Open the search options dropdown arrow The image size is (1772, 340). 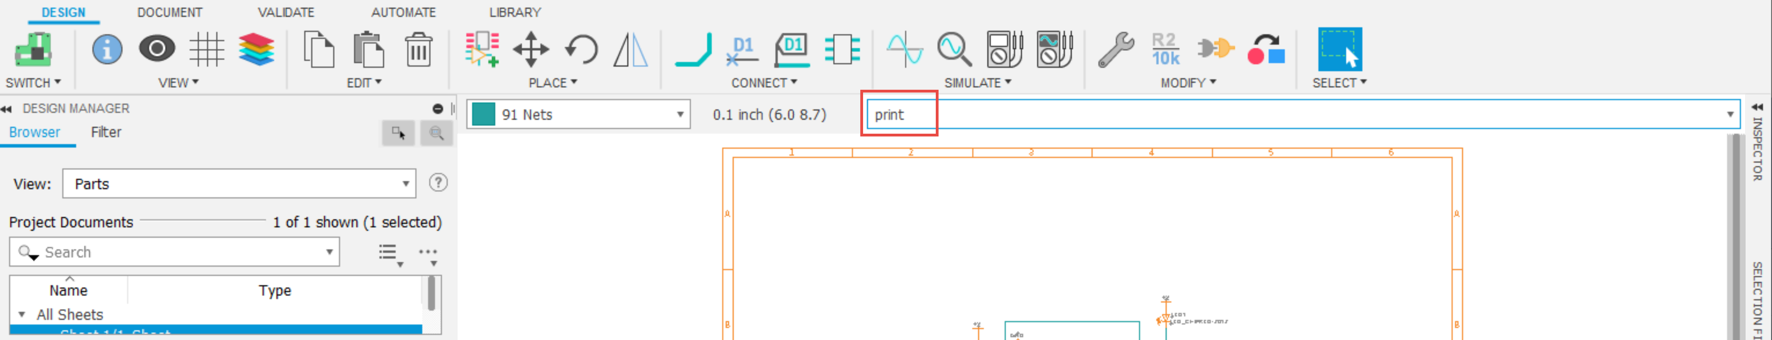(330, 252)
